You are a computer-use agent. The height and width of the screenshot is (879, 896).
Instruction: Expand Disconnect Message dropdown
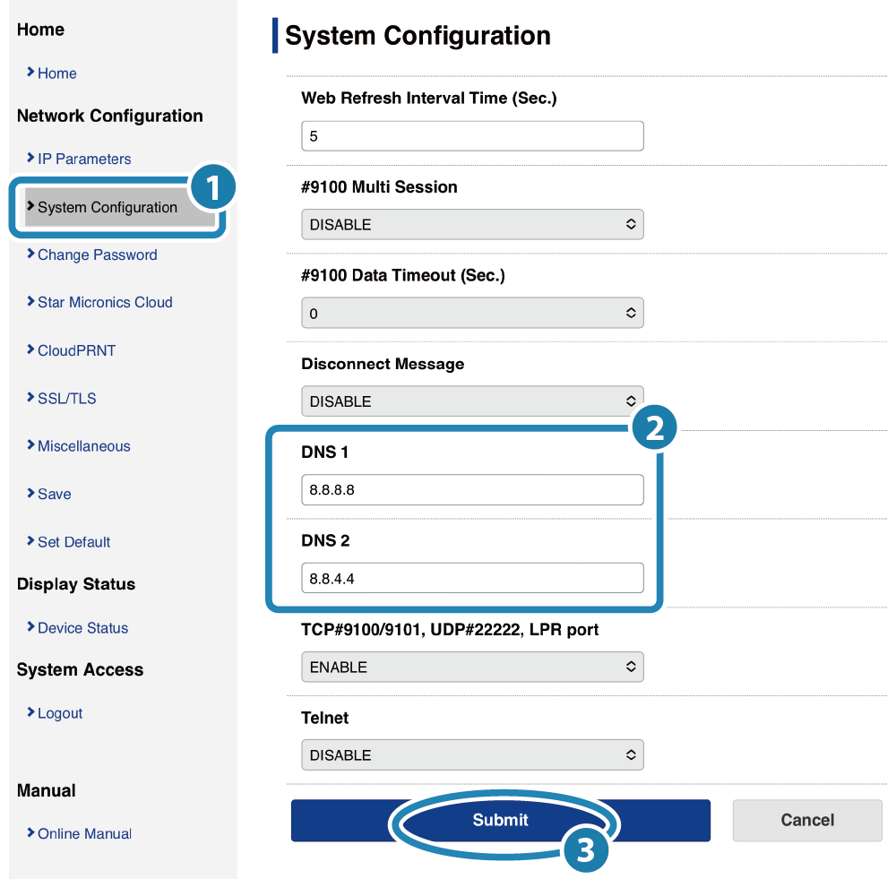[x=472, y=401]
